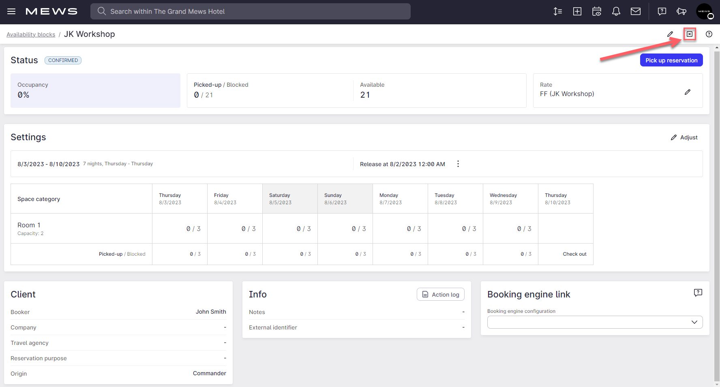The image size is (720, 387).
Task: Open the Mews profile avatar menu
Action: 704,11
